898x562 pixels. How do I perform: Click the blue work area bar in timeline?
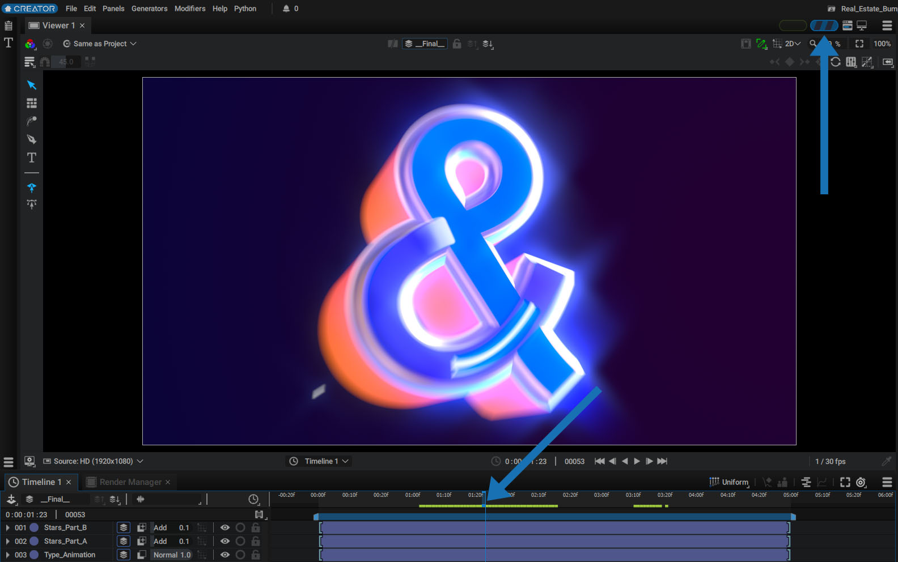click(554, 517)
